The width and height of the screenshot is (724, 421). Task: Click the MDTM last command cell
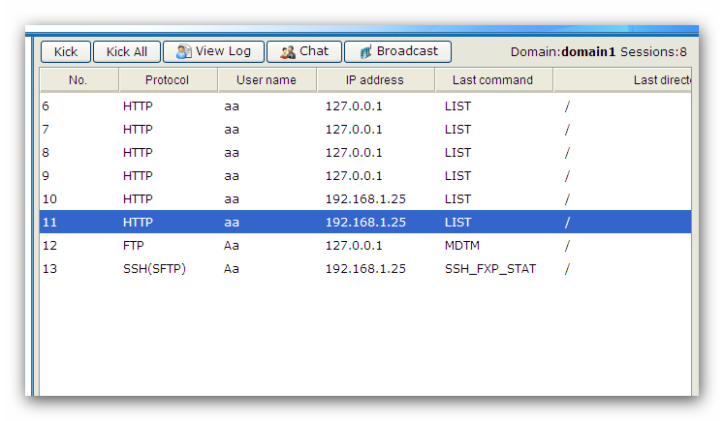(462, 245)
